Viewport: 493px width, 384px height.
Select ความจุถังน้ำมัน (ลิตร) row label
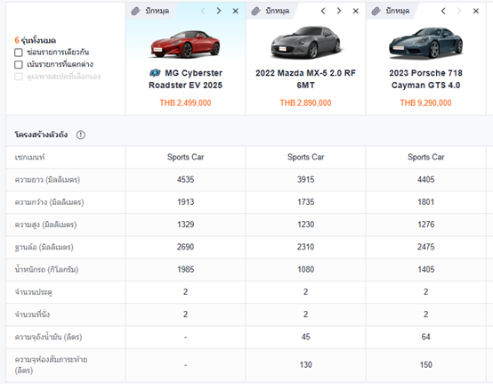point(48,337)
